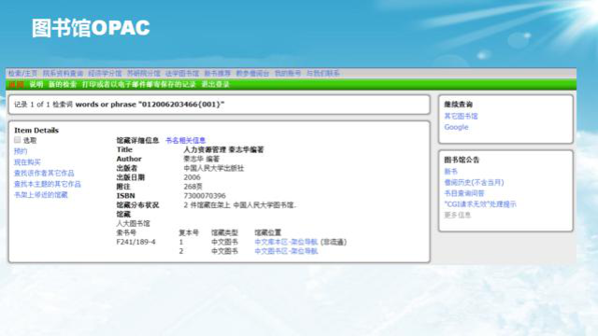Open 书架上邻近的馆藏 link
This screenshot has height=336, width=598.
(x=41, y=195)
